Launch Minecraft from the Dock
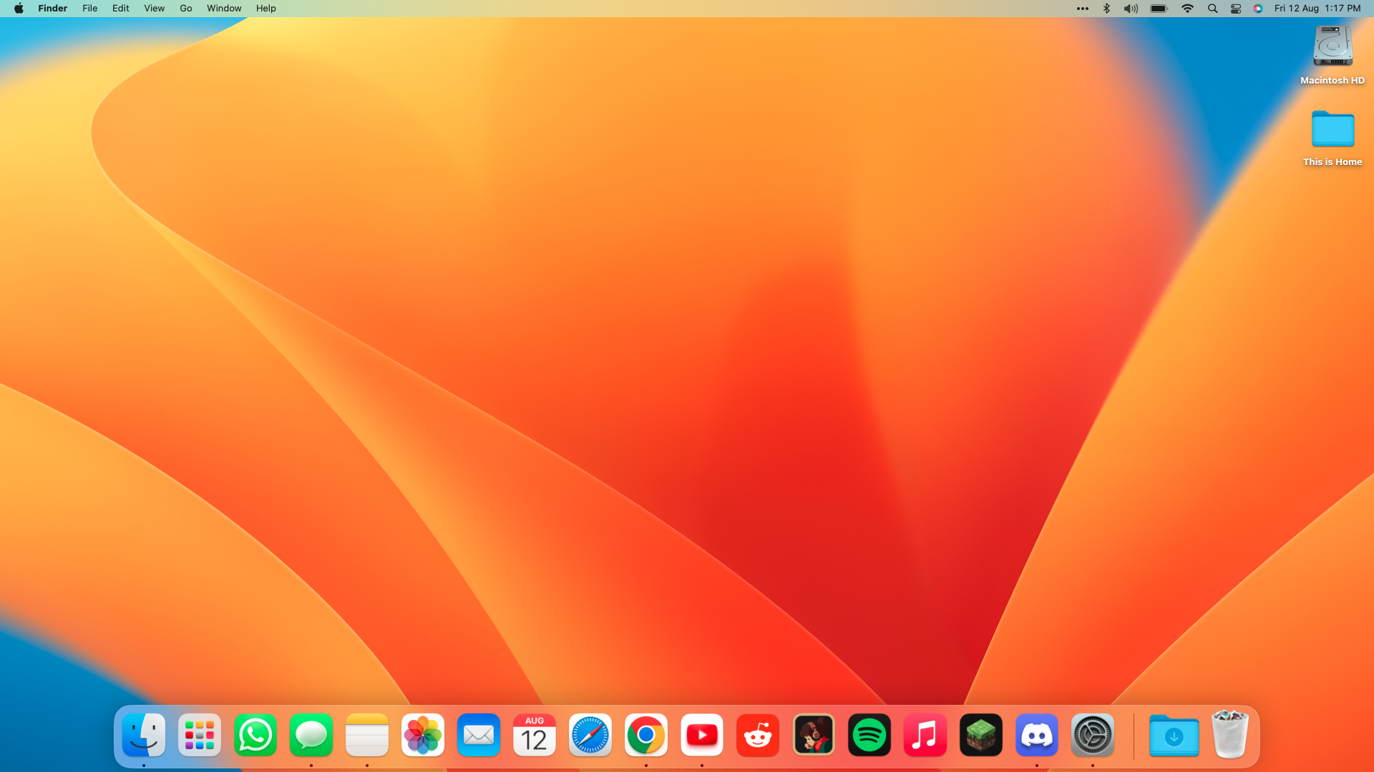 [x=981, y=735]
